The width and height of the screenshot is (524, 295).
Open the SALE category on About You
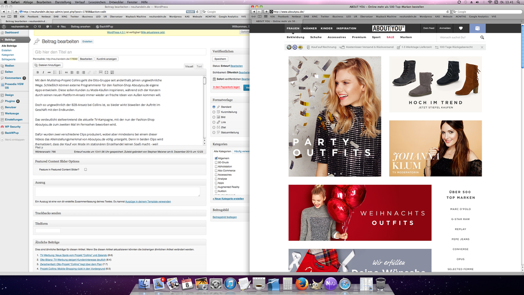(390, 38)
